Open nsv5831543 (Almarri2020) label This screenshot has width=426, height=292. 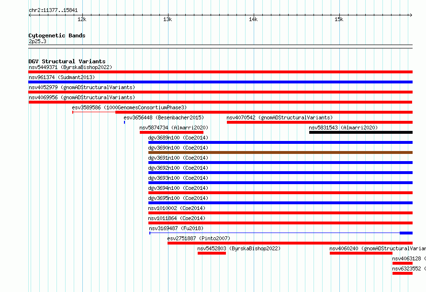pyautogui.click(x=343, y=128)
